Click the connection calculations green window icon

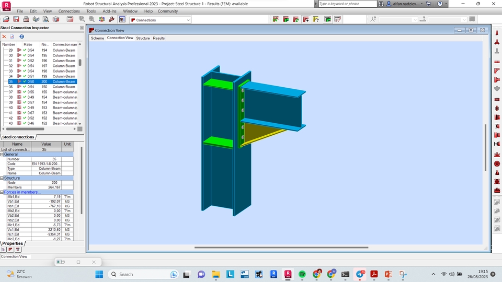click(x=327, y=19)
